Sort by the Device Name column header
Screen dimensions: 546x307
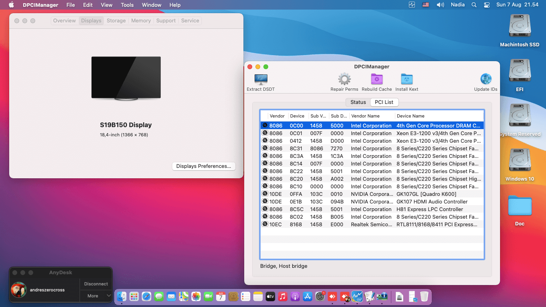410,116
